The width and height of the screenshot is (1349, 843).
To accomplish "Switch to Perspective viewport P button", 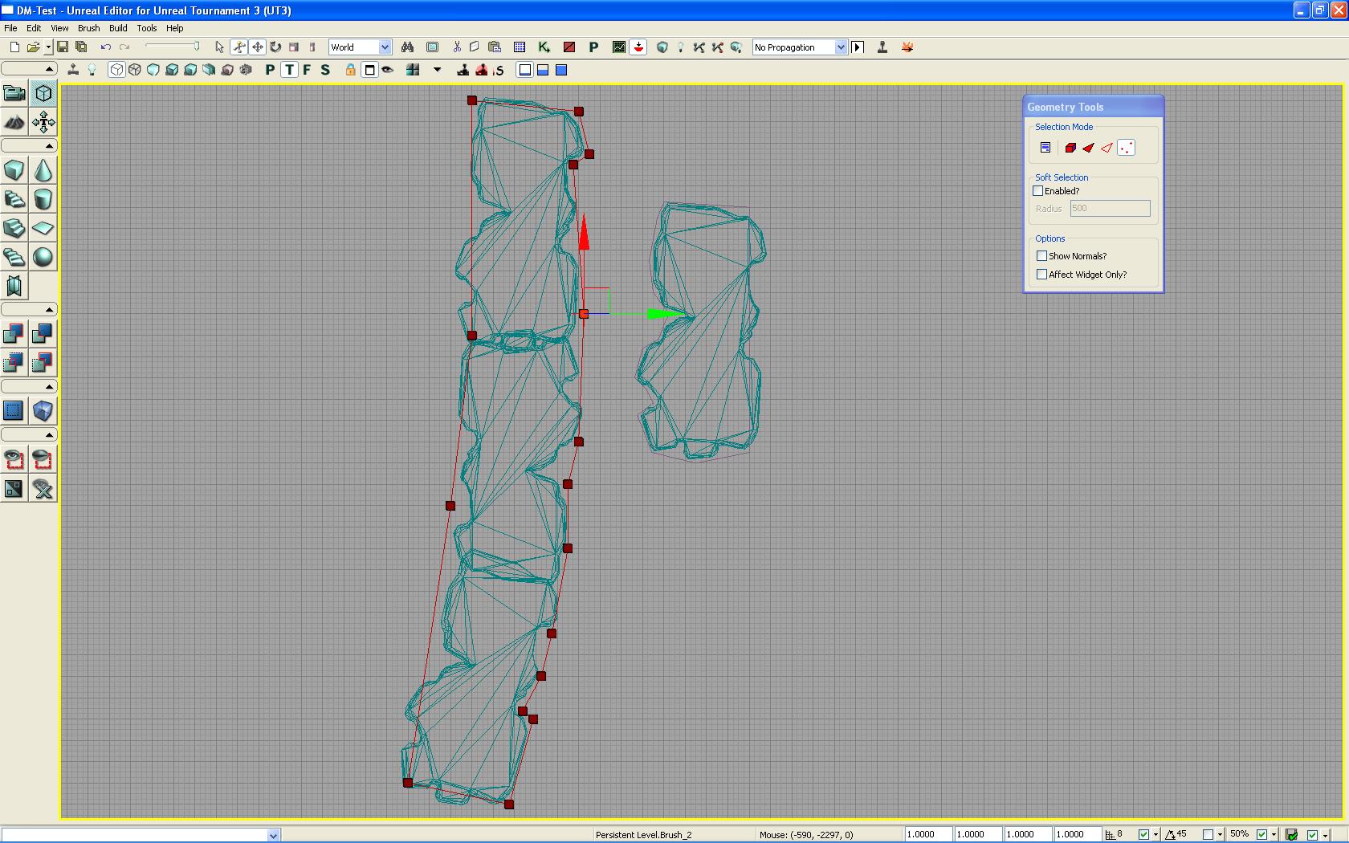I will [270, 70].
